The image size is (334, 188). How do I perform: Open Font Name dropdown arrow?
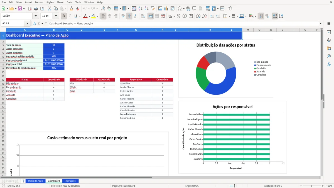tap(36, 16)
